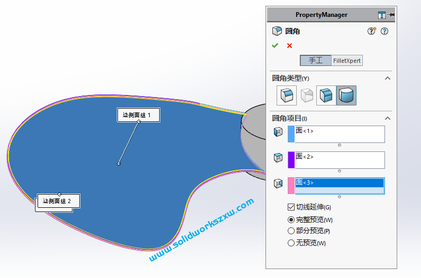
Task: Click resize handle below 面<2> box
Action: click(x=340, y=171)
